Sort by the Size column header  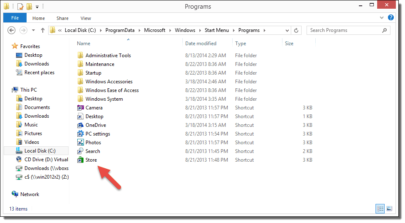(289, 43)
